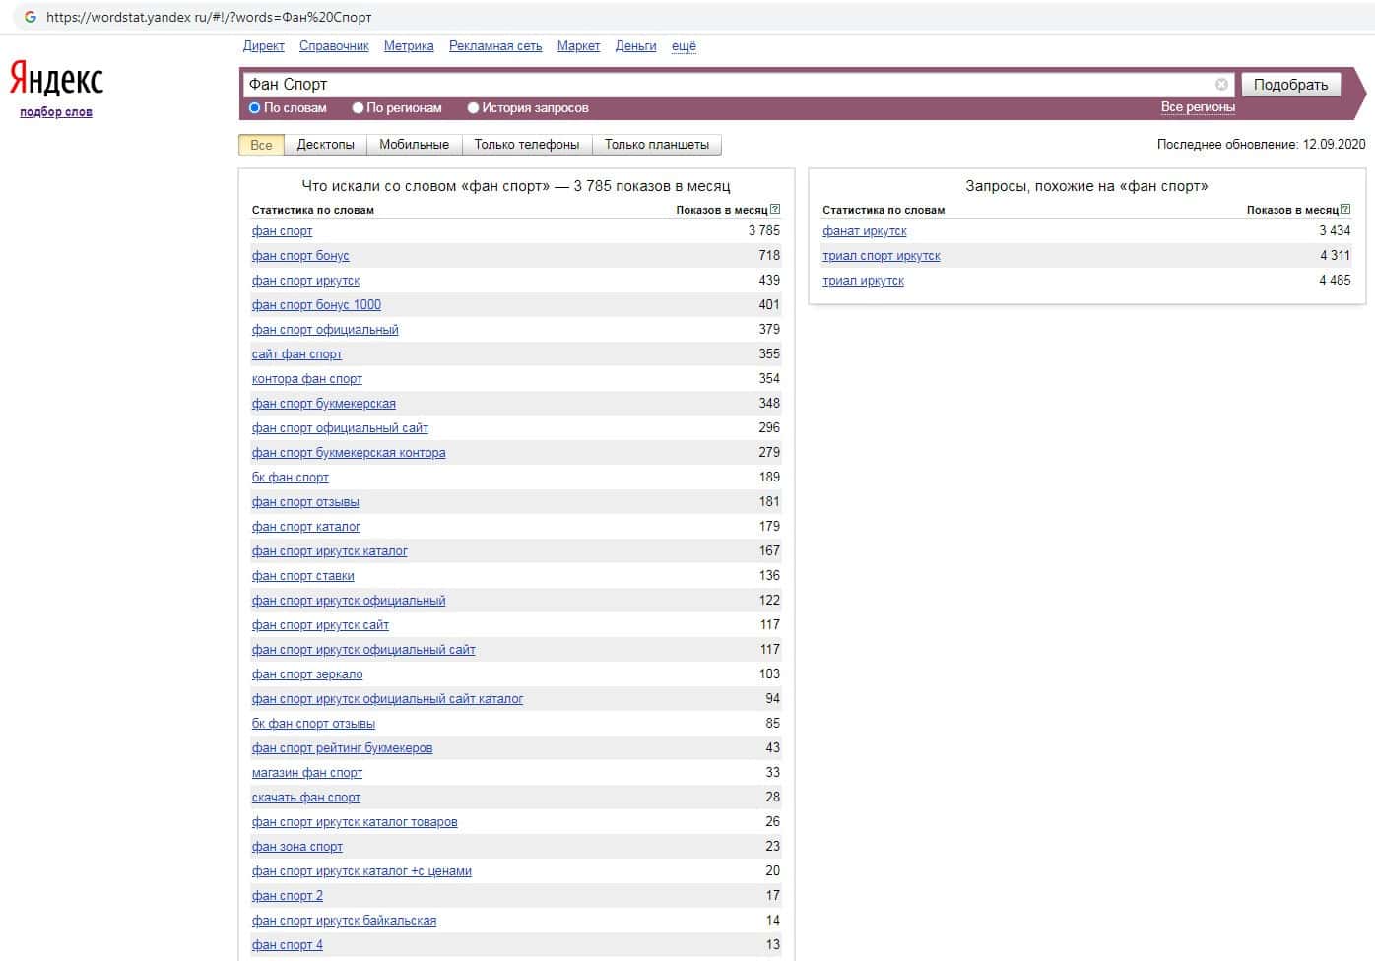Open the 'Все регионы' region selector
The width and height of the screenshot is (1375, 961).
[x=1197, y=107]
